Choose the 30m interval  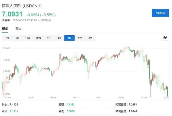point(38,38)
